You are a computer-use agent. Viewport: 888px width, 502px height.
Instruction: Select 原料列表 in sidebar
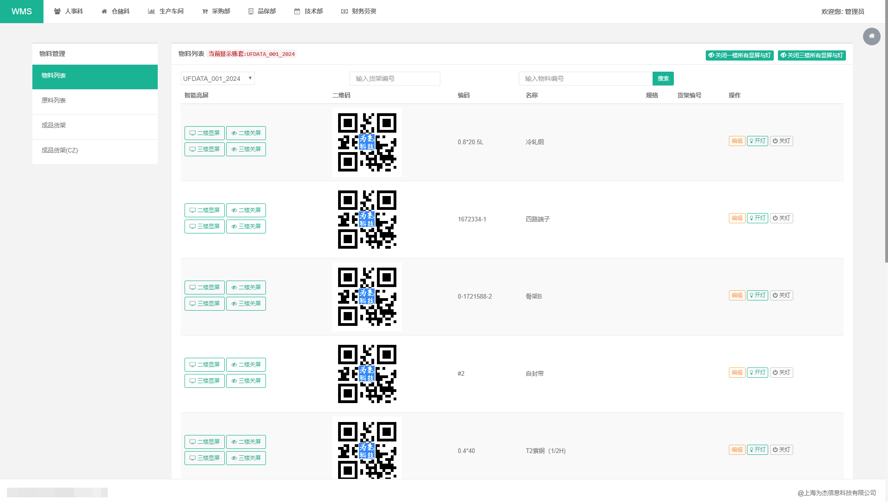95,102
